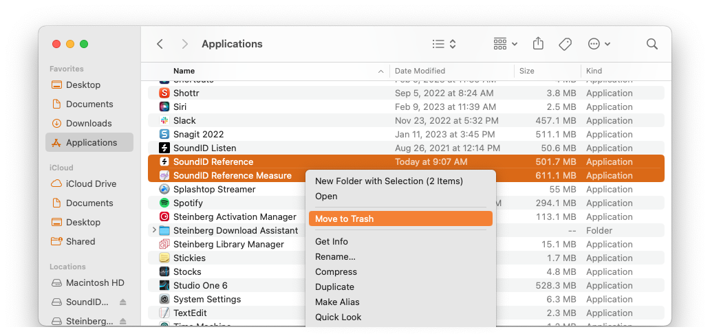Click the Siri app icon

coord(164,107)
